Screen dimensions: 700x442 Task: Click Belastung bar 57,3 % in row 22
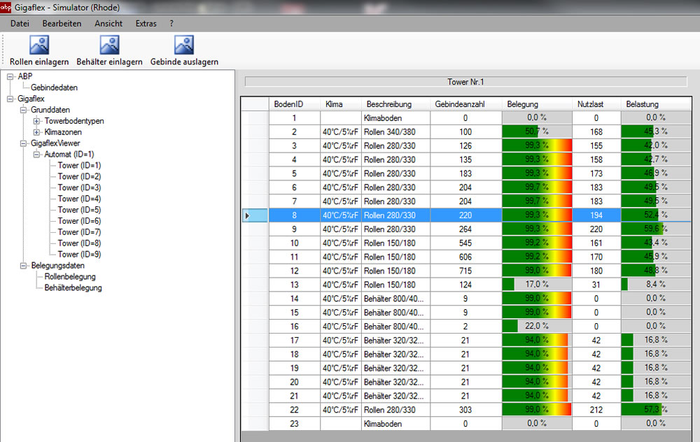pos(656,410)
